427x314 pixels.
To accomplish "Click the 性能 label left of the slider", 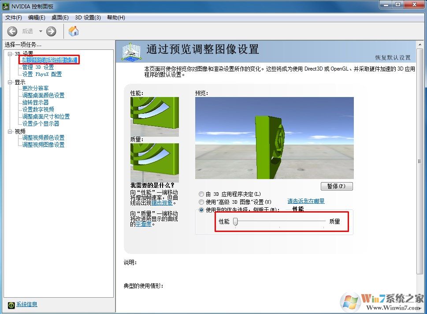I will pos(224,221).
